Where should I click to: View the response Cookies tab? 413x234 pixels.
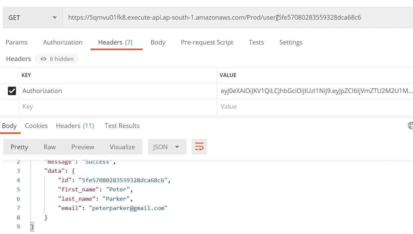pyautogui.click(x=36, y=126)
